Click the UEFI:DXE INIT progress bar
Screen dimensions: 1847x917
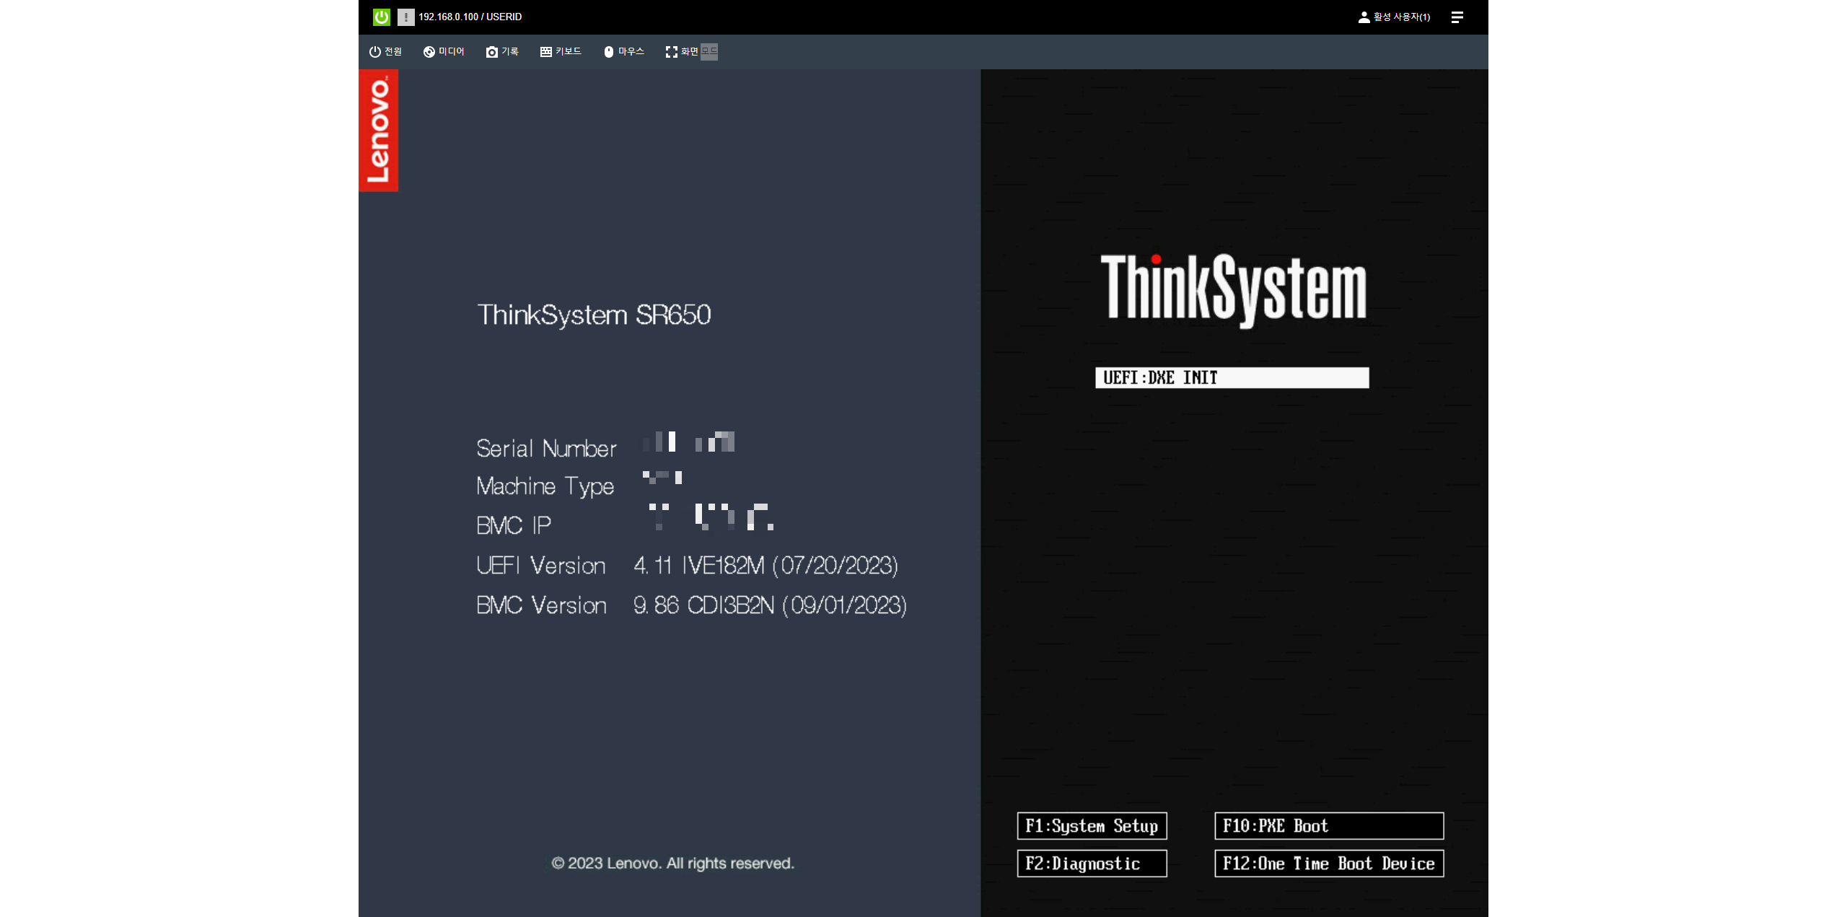click(x=1232, y=377)
